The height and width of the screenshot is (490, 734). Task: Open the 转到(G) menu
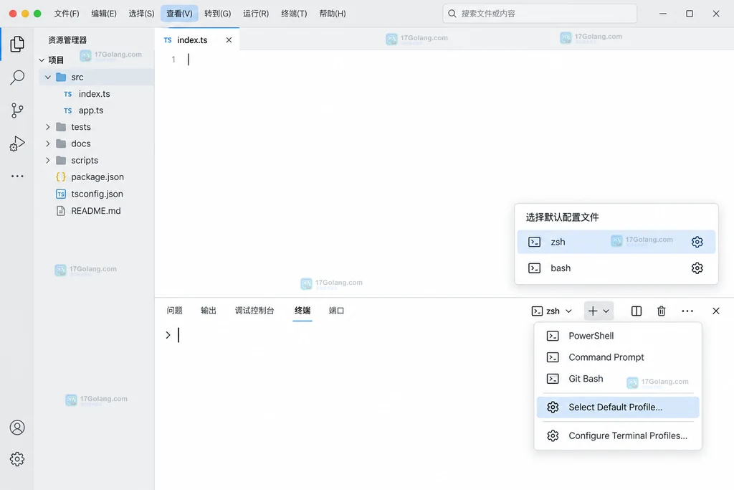point(218,14)
